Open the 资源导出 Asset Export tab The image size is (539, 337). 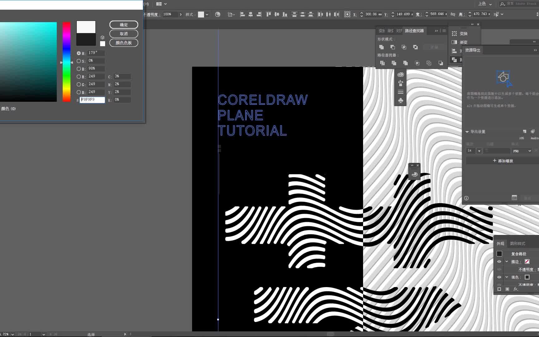[x=473, y=50]
